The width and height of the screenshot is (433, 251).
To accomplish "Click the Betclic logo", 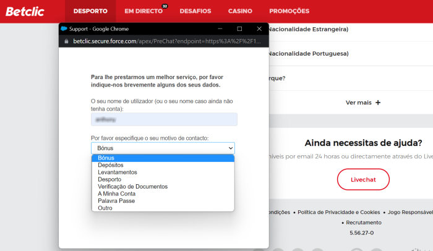I will [x=25, y=11].
